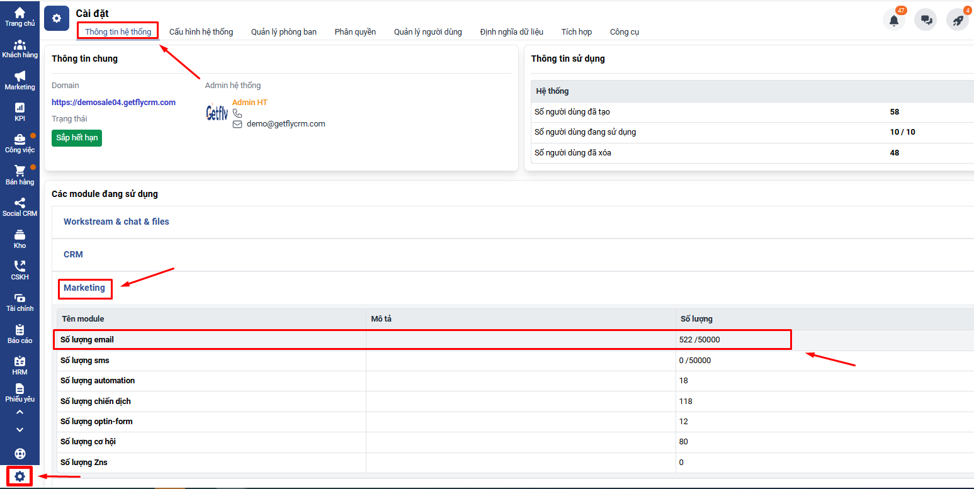Open the KPI chart icon

pos(20,108)
